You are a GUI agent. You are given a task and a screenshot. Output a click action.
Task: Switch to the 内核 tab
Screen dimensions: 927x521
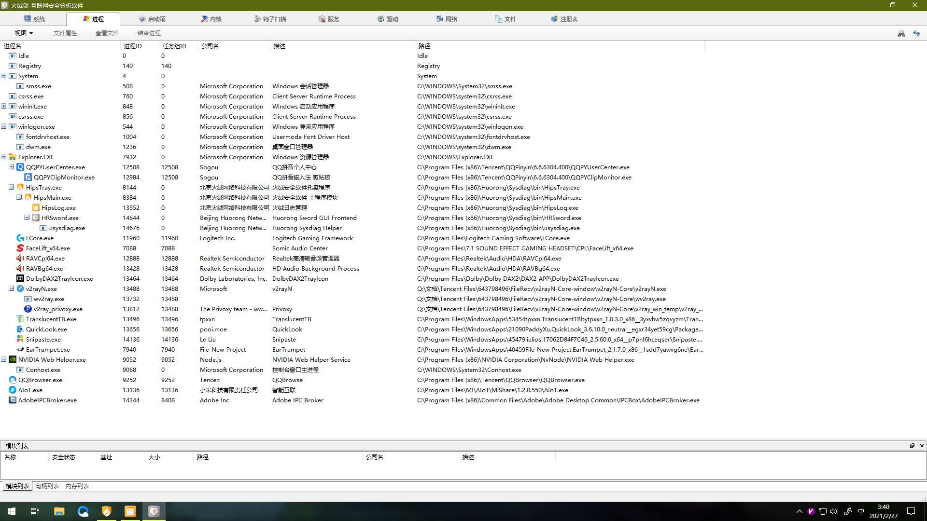pyautogui.click(x=211, y=19)
